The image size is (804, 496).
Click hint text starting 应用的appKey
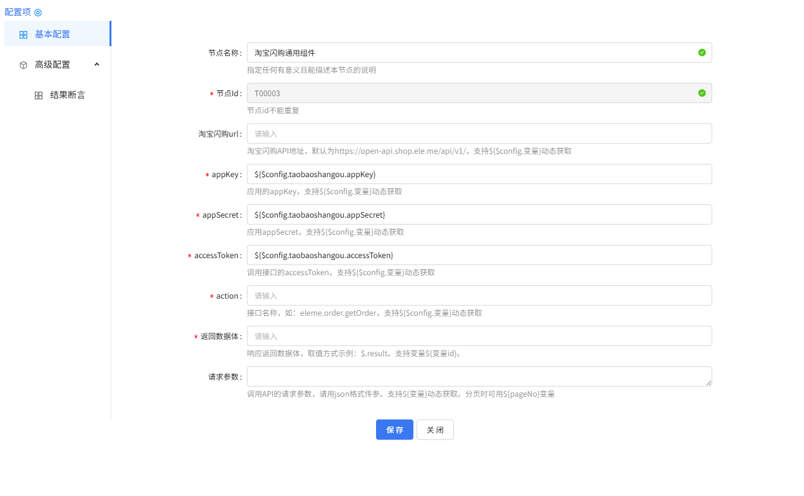tap(324, 192)
